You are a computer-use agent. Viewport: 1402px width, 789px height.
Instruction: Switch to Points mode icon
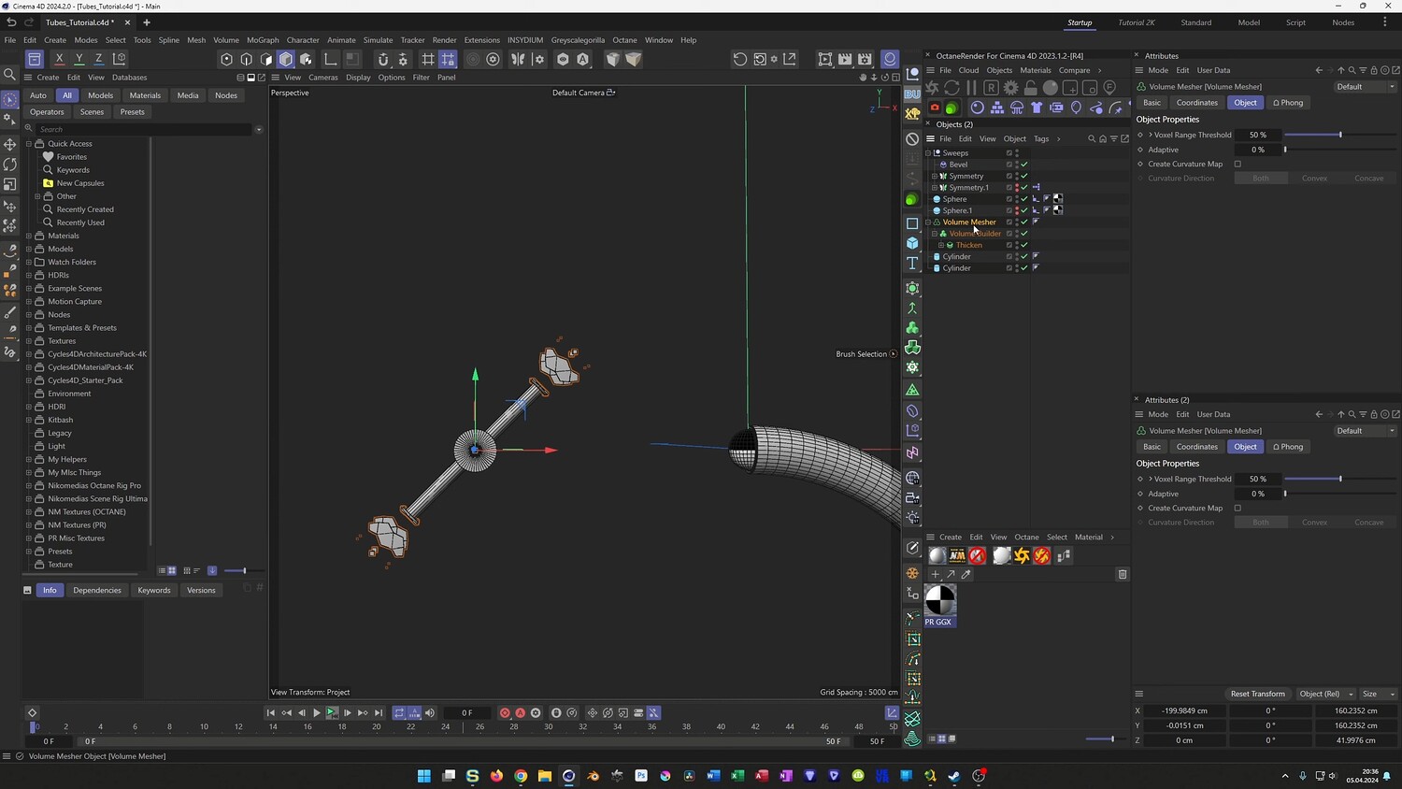coord(226,59)
